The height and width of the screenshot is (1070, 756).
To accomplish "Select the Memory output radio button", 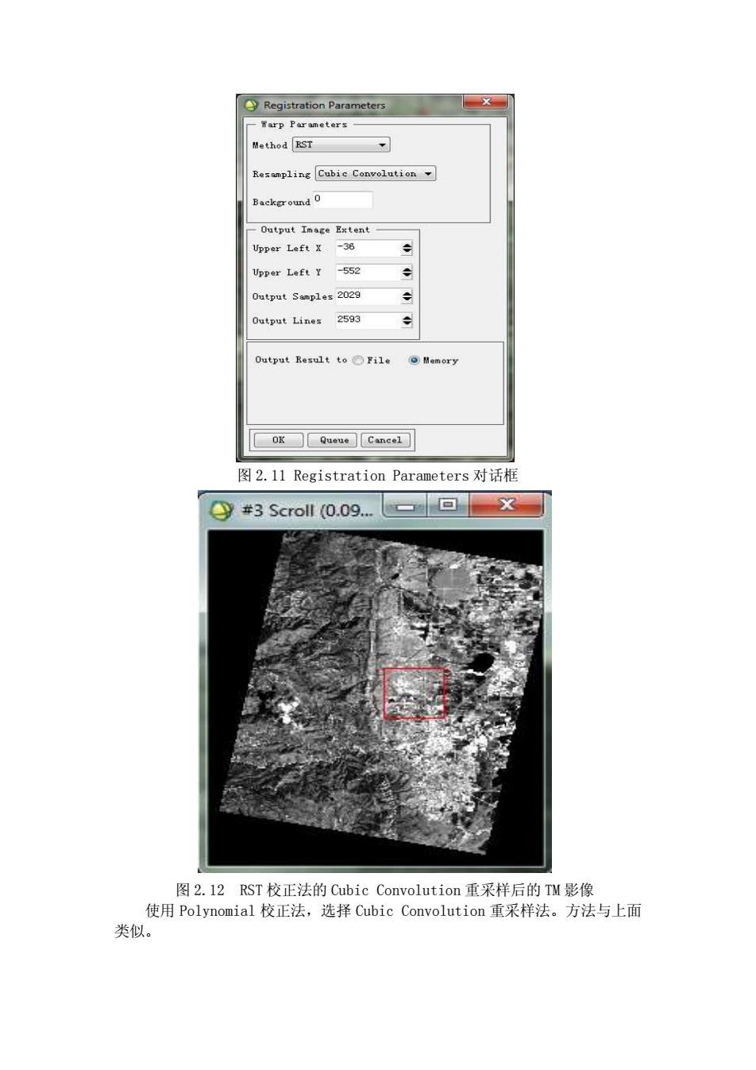I will (414, 361).
